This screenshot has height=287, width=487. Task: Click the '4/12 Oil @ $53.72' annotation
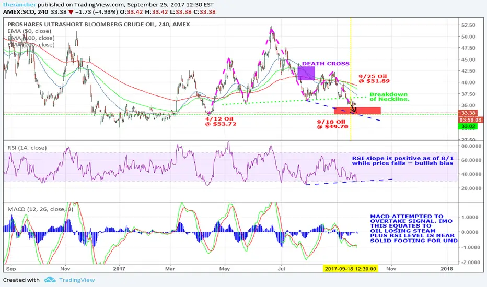(221, 121)
